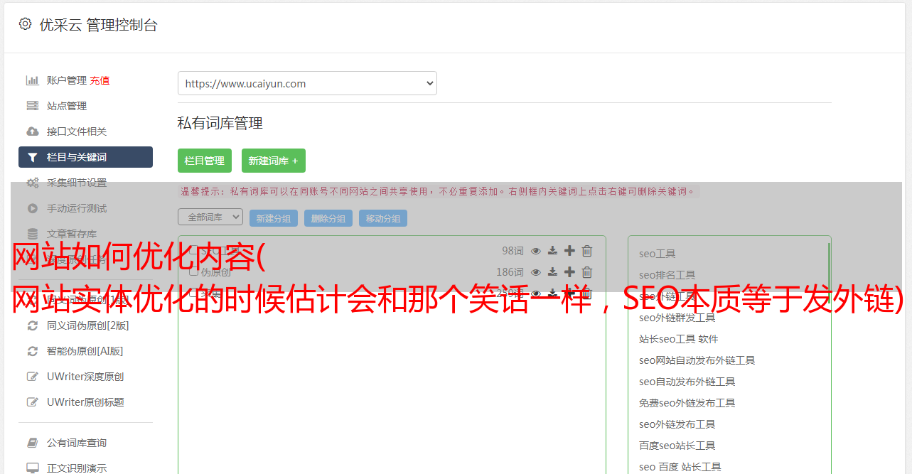
Task: Select keyword seo工具 in the right list
Action: point(658,254)
